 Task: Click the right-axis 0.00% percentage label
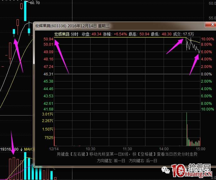pos(206,74)
